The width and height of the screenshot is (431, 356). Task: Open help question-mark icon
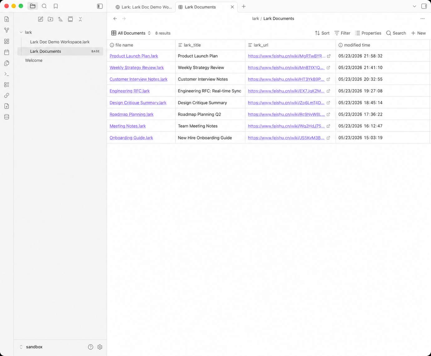pos(91,347)
